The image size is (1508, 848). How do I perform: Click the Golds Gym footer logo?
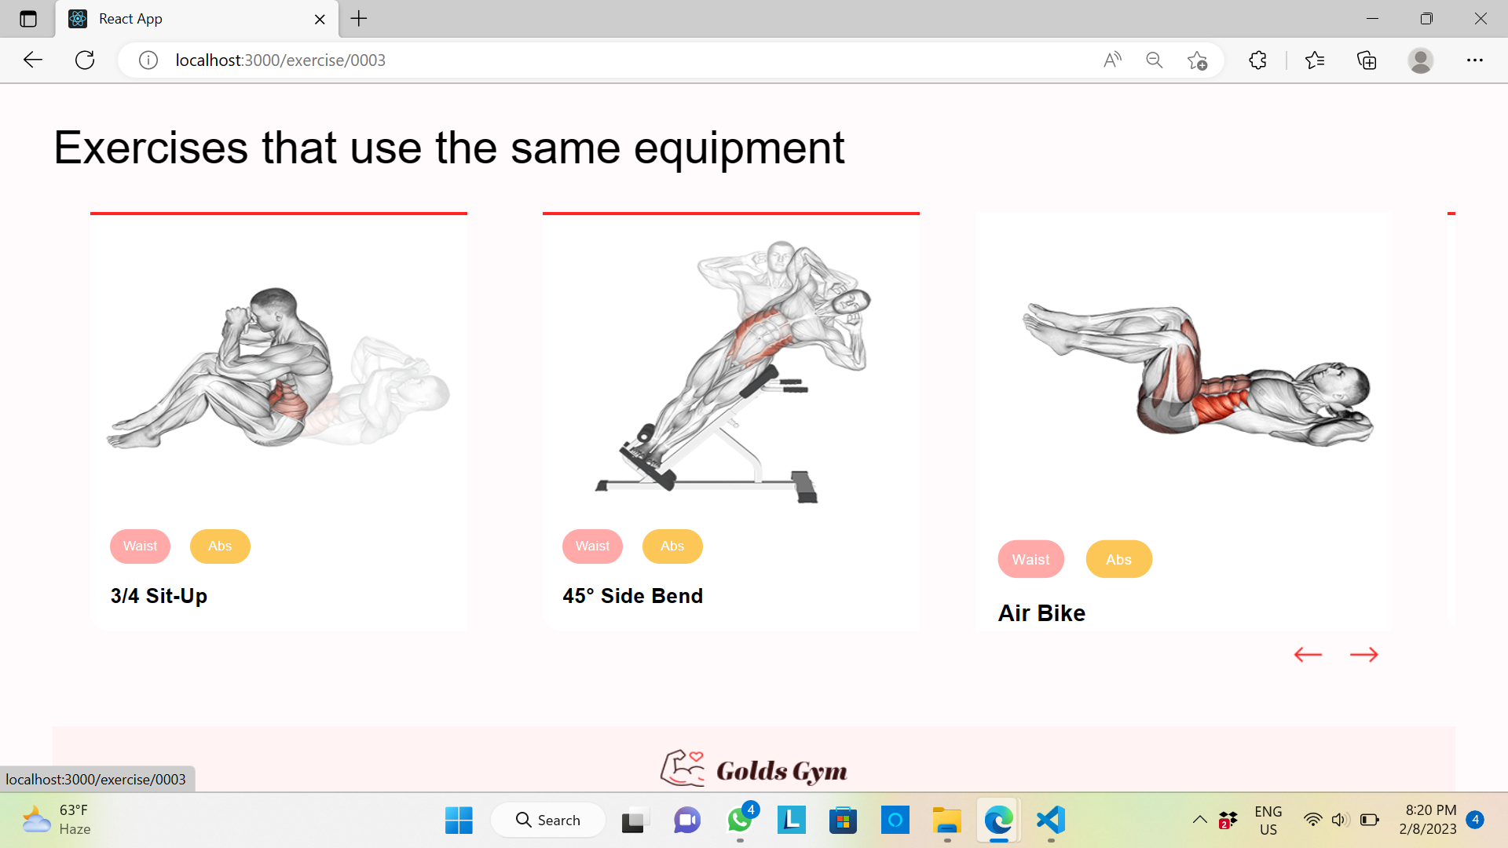754,769
